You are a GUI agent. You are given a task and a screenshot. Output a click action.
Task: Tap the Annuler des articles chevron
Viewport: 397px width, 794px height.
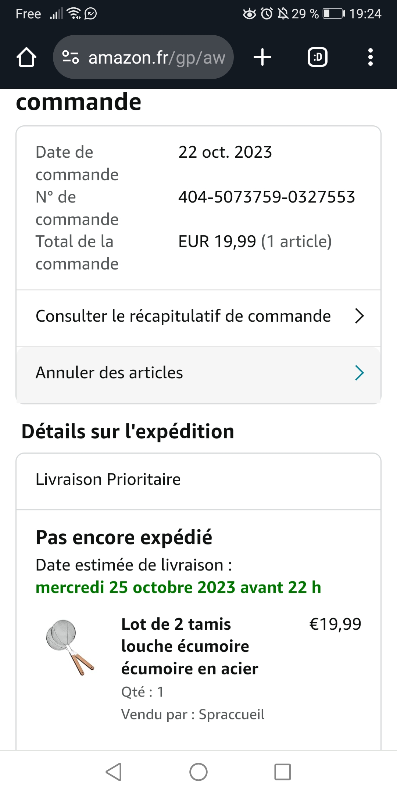pos(359,373)
